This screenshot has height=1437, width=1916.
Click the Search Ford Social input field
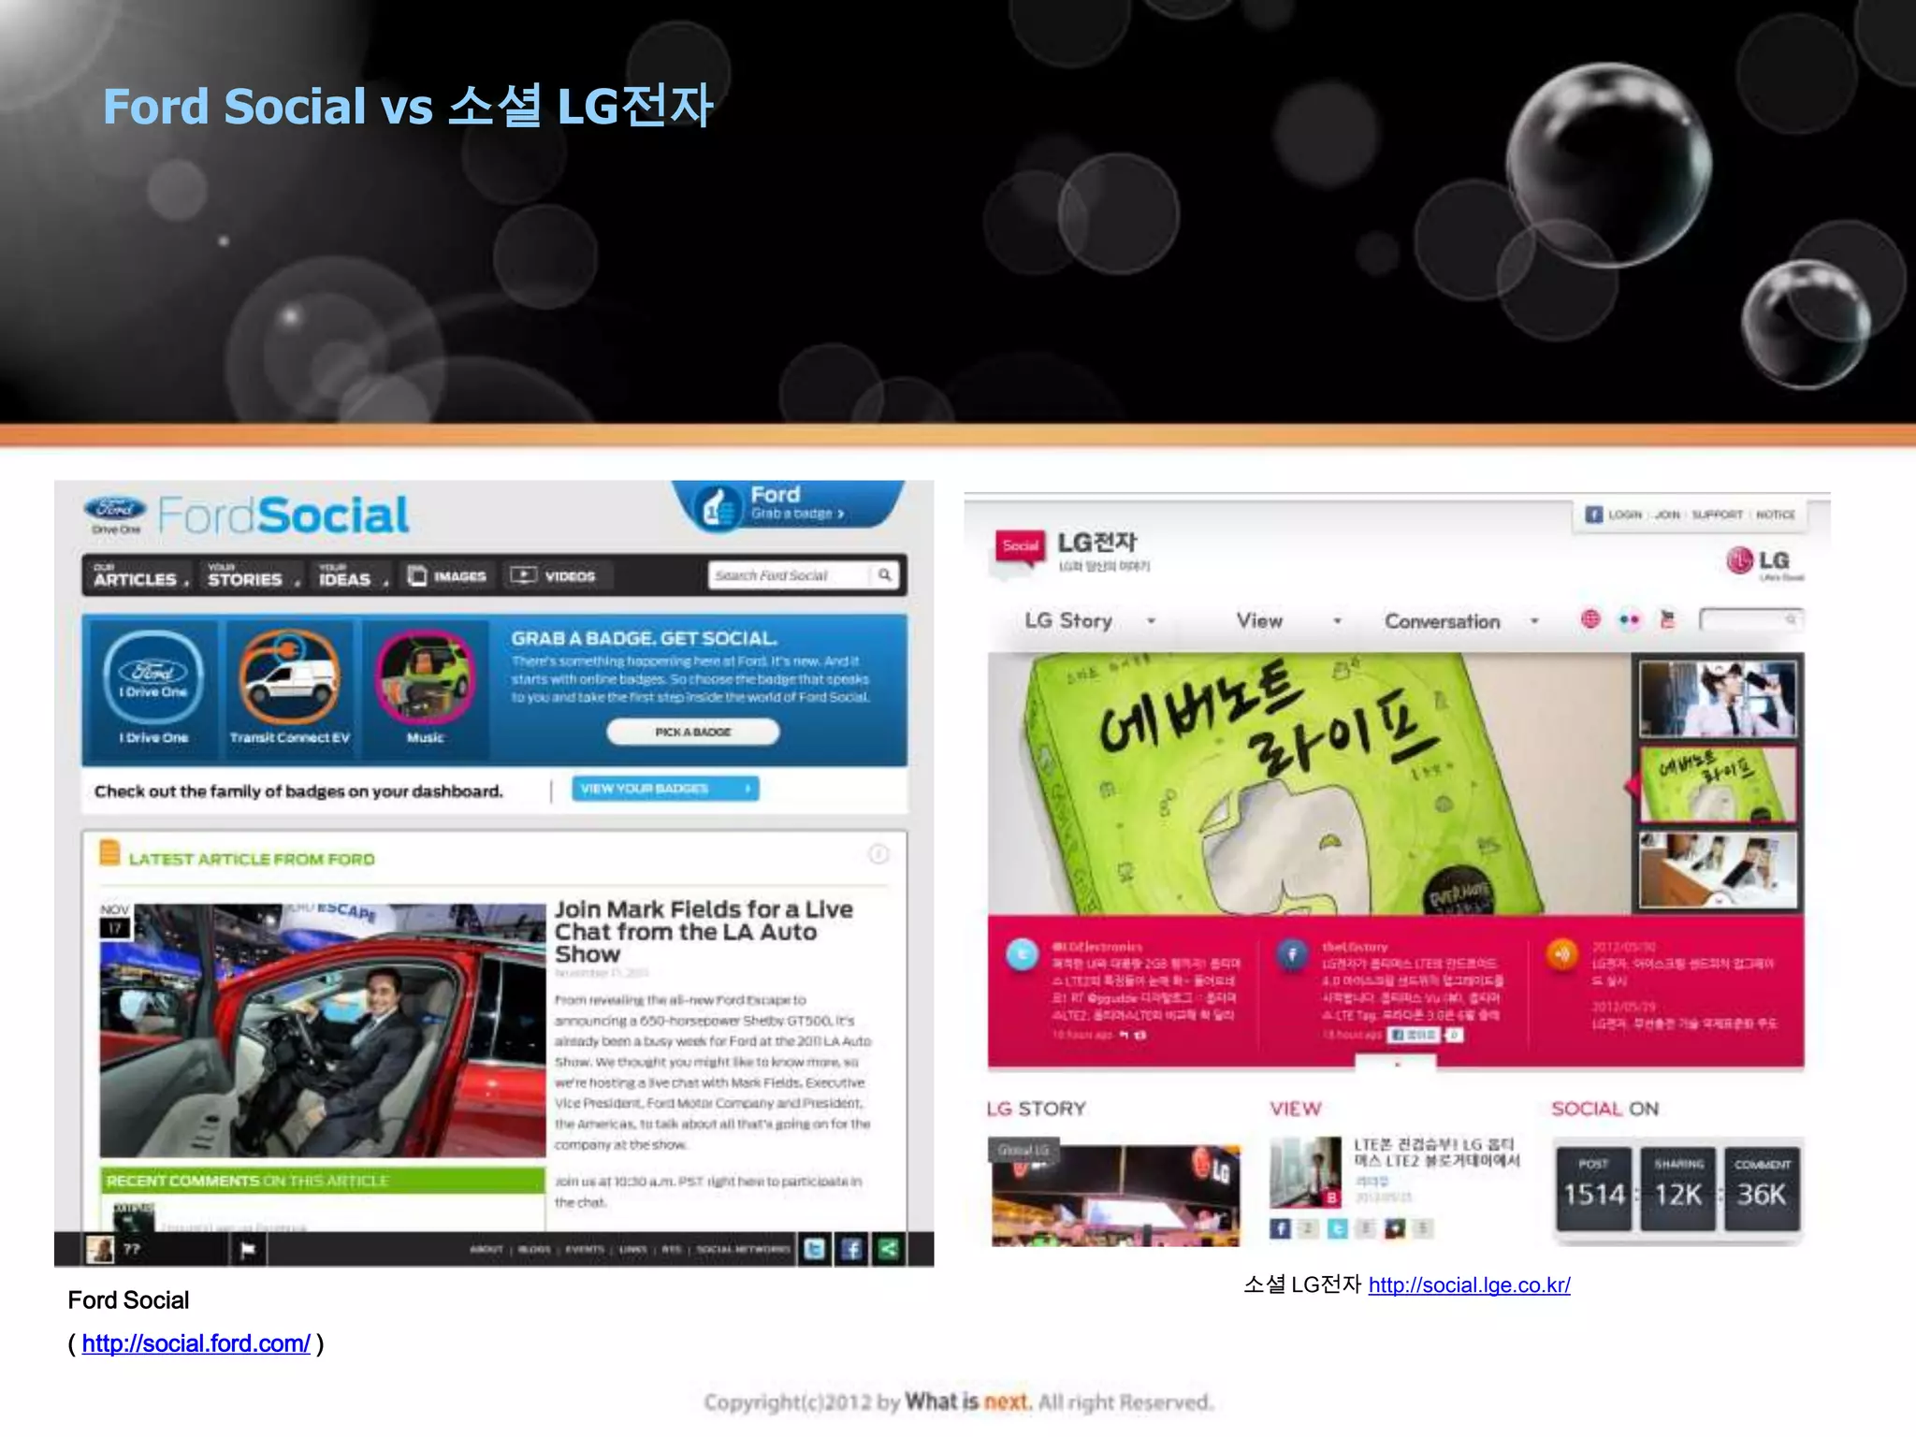(790, 575)
